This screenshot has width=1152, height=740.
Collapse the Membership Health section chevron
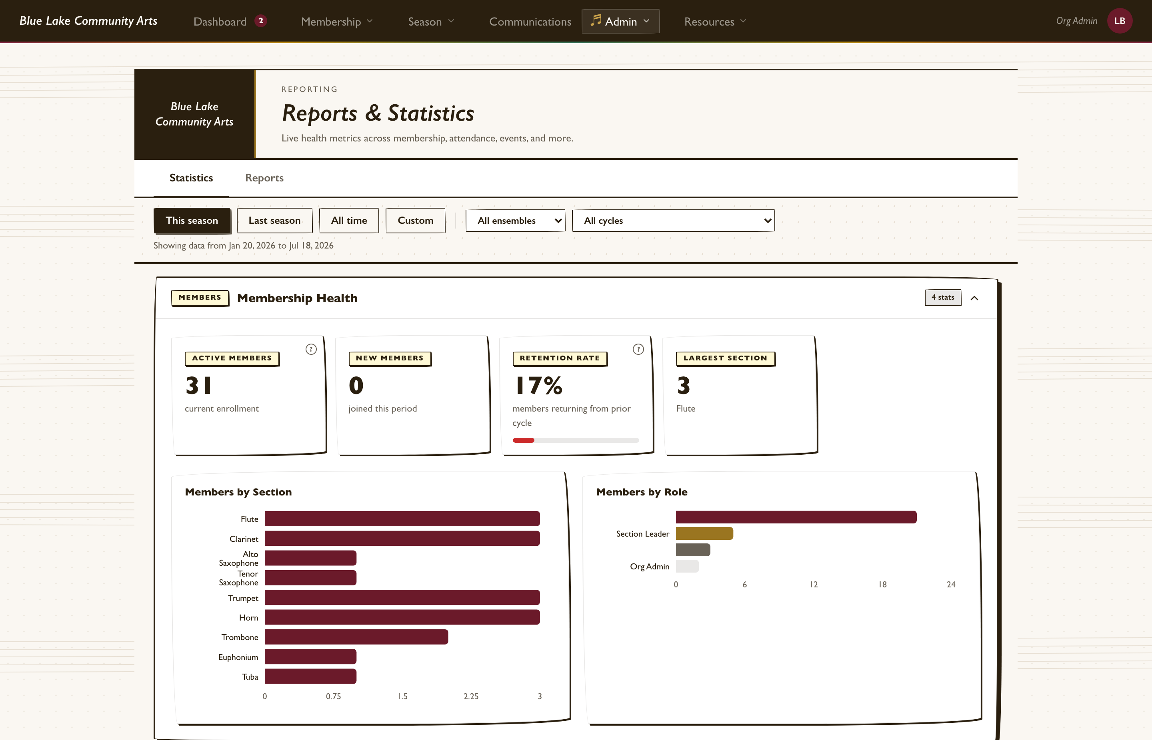974,298
